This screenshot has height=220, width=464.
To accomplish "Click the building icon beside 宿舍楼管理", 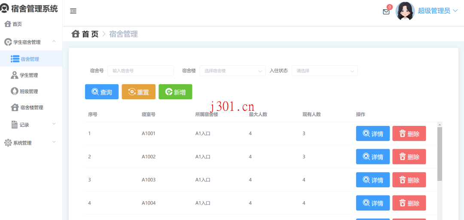I will (x=15, y=107).
